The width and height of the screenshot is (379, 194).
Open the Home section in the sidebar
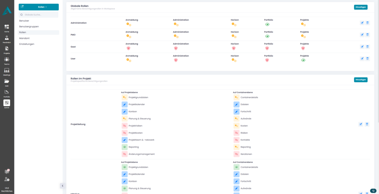pyautogui.click(x=7, y=28)
